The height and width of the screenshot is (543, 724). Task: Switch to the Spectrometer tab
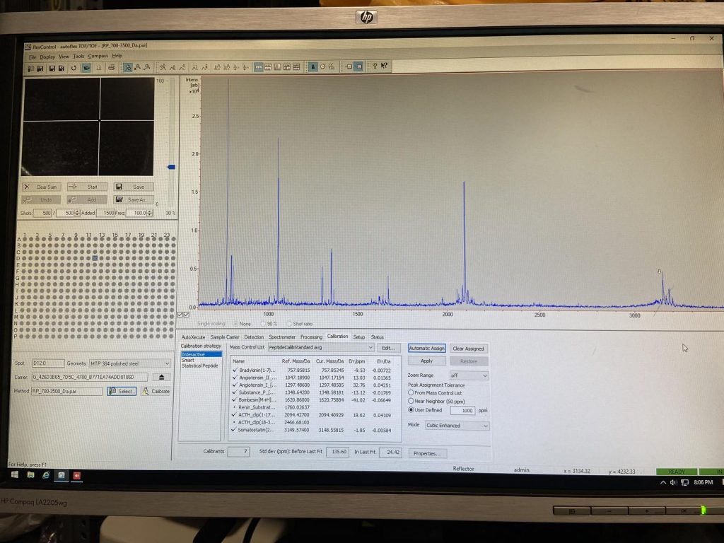coord(281,337)
